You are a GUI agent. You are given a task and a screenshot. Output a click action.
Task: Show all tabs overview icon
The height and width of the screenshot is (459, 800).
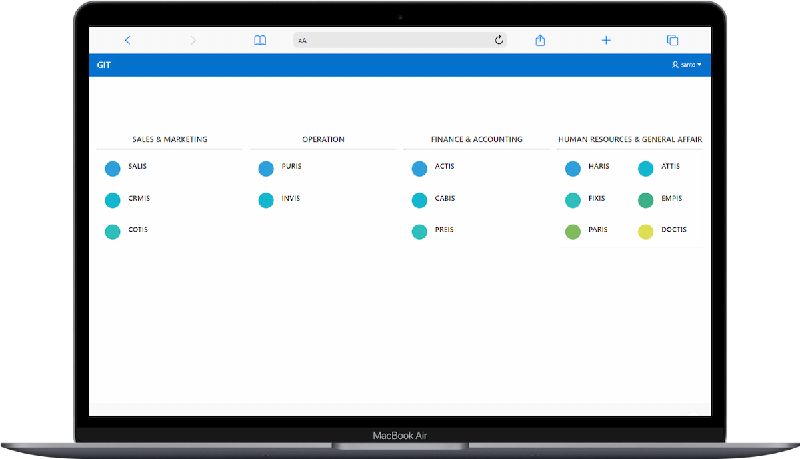pos(673,40)
